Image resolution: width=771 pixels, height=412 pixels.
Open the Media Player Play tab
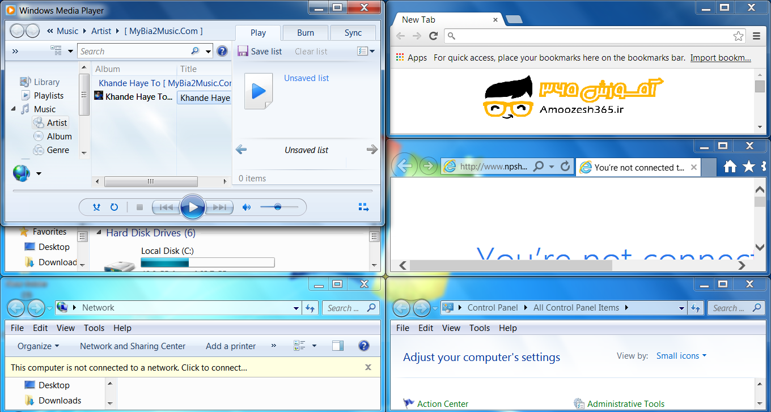click(x=258, y=33)
